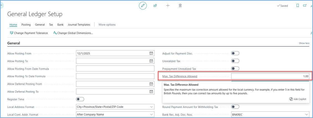Click the share icon at top
Image resolution: width=313 pixels, height=118 pixels.
point(155,6)
